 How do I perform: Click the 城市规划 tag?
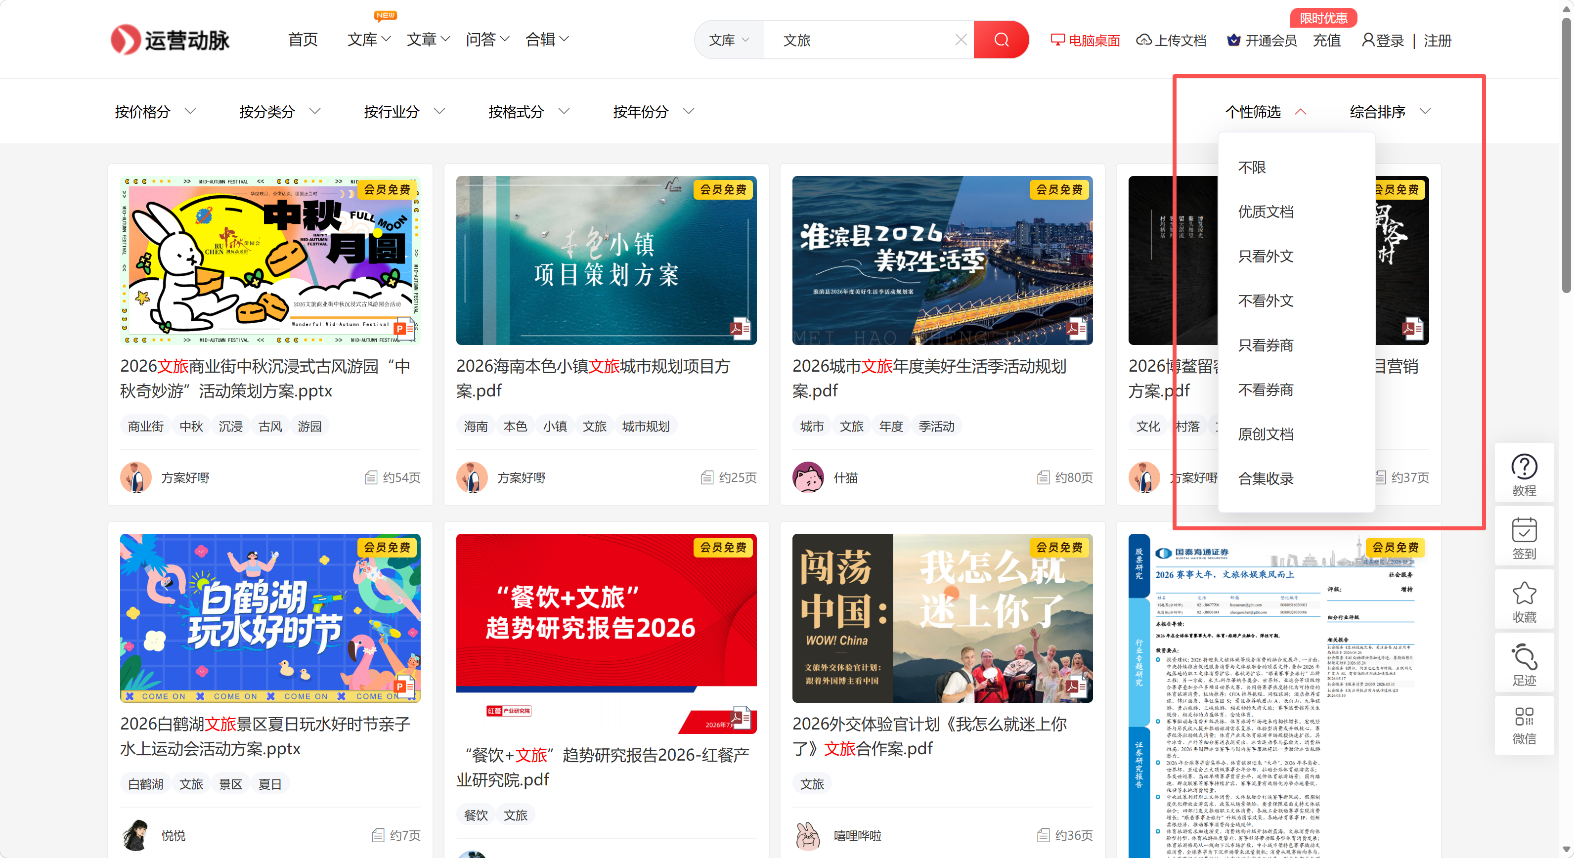[645, 426]
